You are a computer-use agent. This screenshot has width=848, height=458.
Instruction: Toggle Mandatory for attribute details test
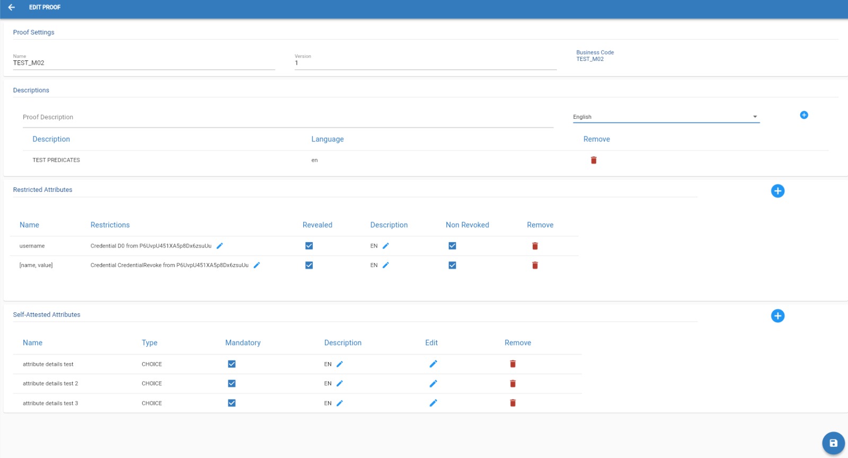click(232, 364)
